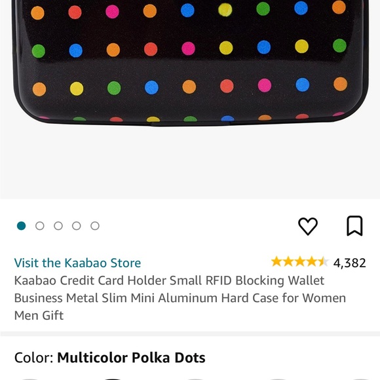380x380 pixels.
Task: Select the first filled image indicator dot
Action: pyautogui.click(x=22, y=226)
